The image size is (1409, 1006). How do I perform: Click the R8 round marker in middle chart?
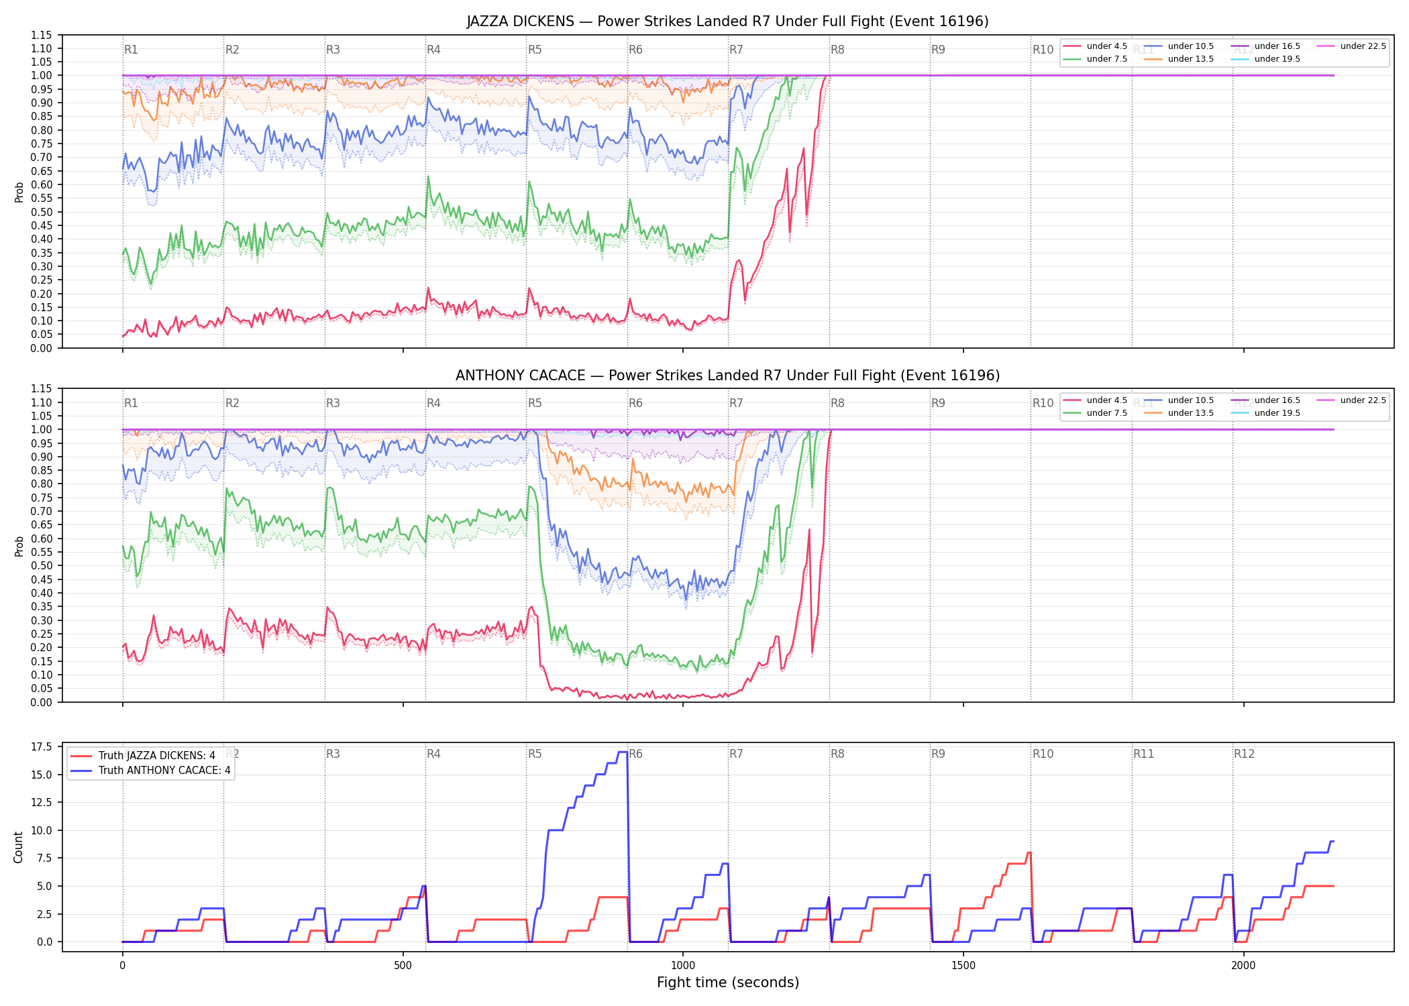(837, 403)
